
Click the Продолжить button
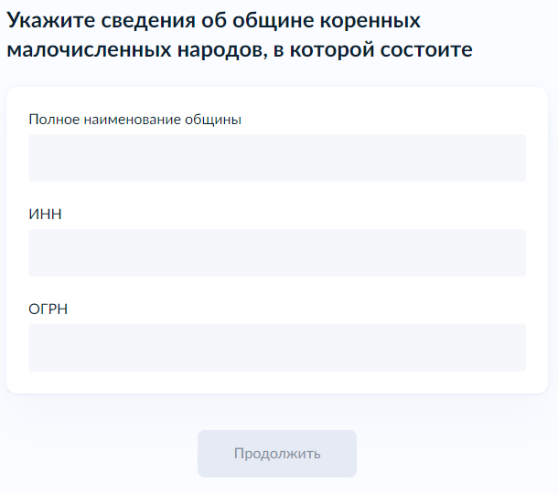coord(277,454)
